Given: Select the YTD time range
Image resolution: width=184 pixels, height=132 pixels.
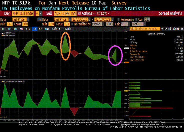Looking at the screenshot, I should [x=28, y=29].
